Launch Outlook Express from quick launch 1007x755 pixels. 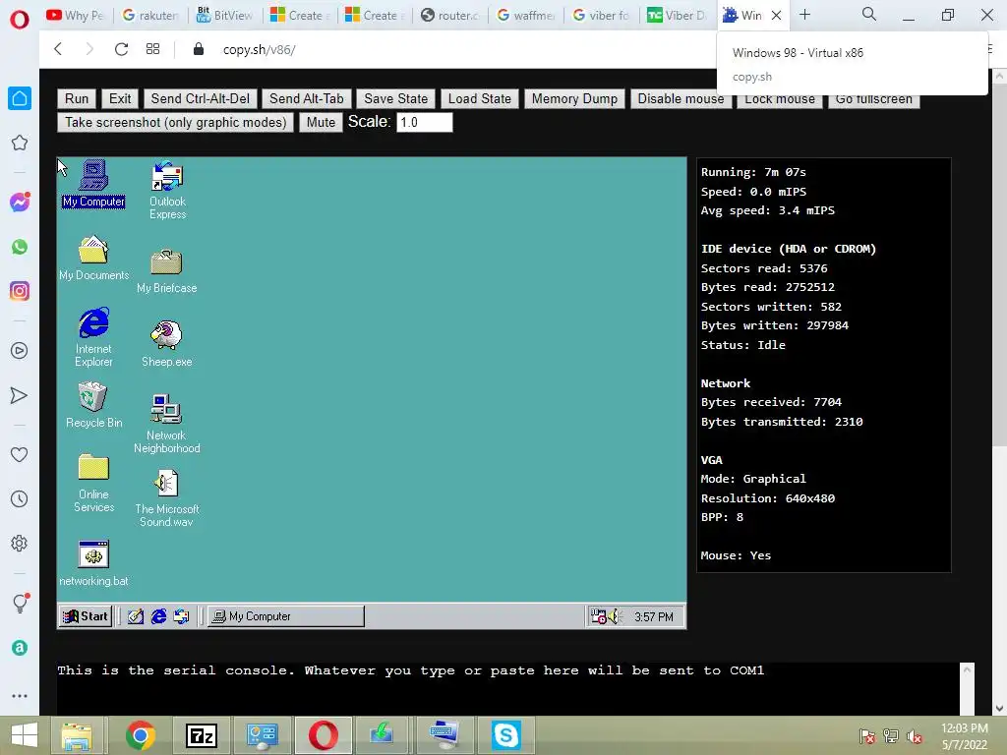tap(181, 616)
